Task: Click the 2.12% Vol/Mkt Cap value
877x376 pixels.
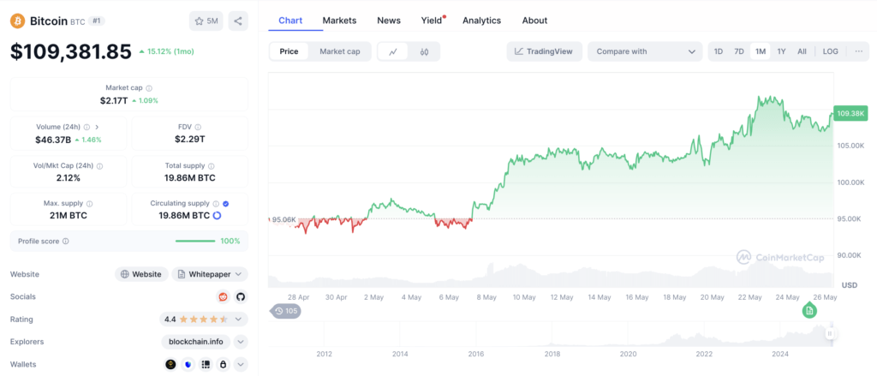Action: (69, 177)
